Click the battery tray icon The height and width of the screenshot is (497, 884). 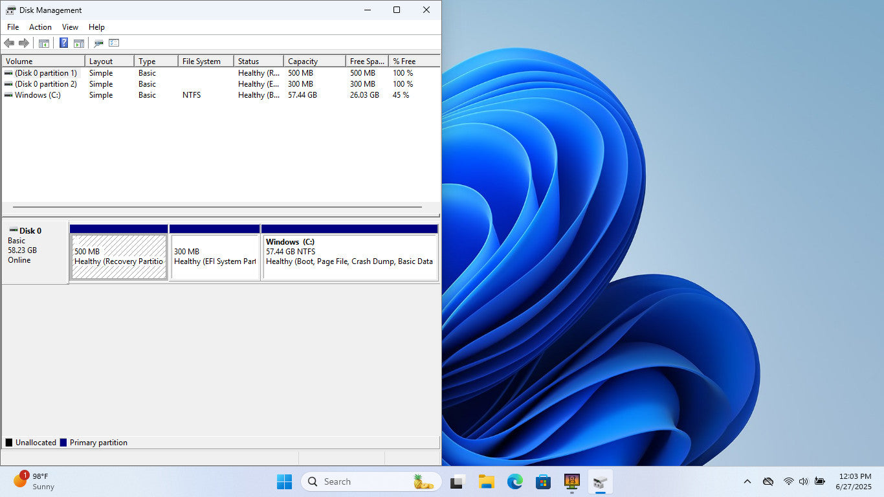[820, 481]
